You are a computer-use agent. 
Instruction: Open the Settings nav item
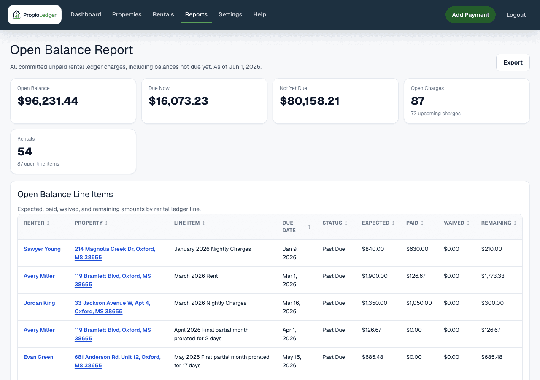click(230, 14)
